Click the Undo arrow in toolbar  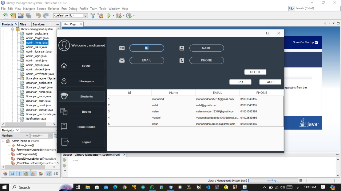coord(38,16)
